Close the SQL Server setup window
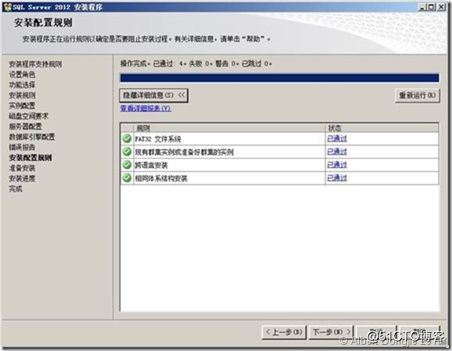Viewport: 452px width, 351px height. [441, 6]
